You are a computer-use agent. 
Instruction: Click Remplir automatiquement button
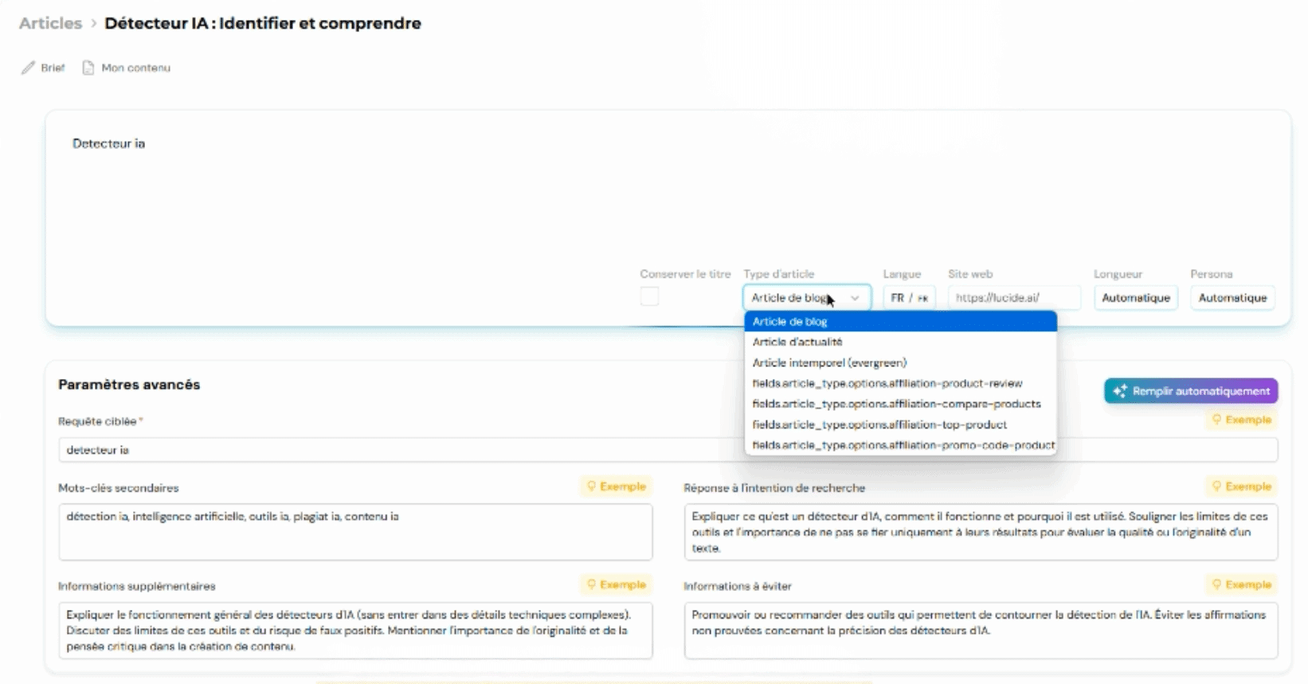pyautogui.click(x=1191, y=391)
